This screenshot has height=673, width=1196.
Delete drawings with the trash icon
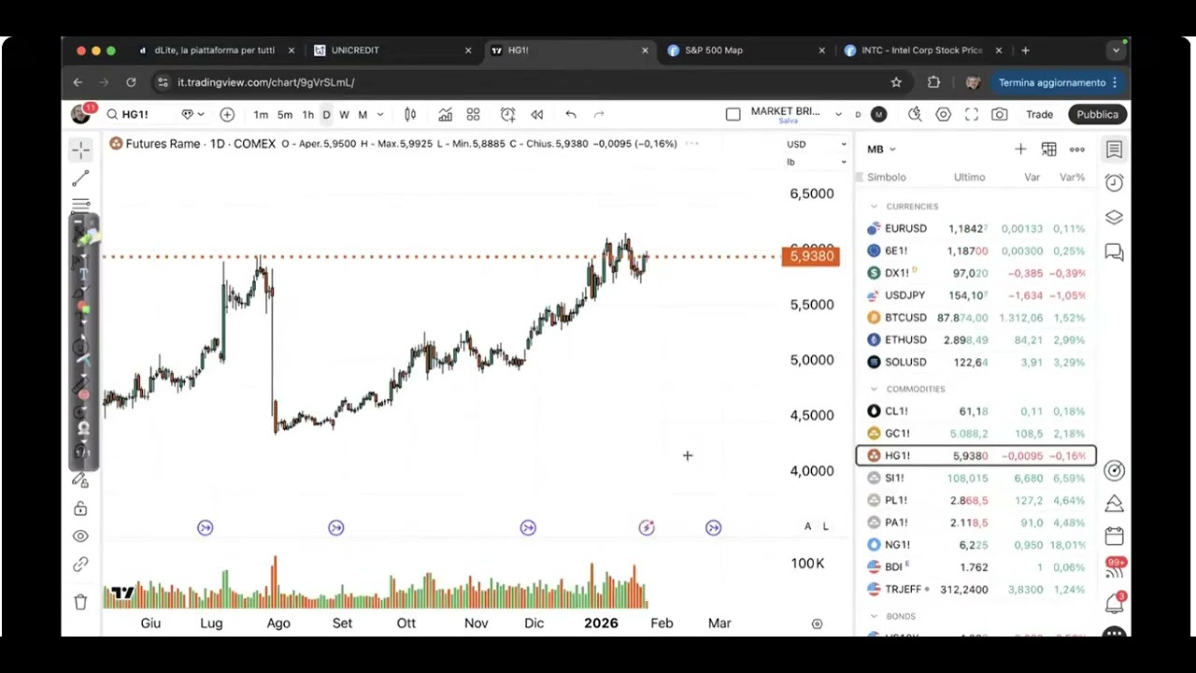pos(80,602)
